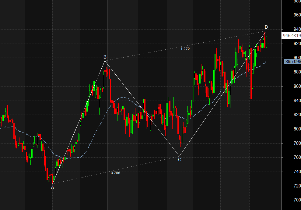Click the 980 level on the price axis
The height and width of the screenshot is (210, 301).
pos(297,1)
